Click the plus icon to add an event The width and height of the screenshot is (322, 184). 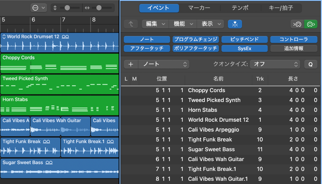(131, 64)
